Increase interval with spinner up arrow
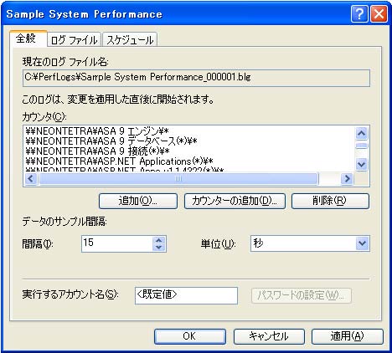The width and height of the screenshot is (392, 353). tap(159, 240)
